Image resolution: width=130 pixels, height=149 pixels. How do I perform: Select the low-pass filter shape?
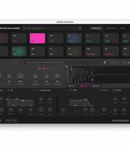point(71,111)
